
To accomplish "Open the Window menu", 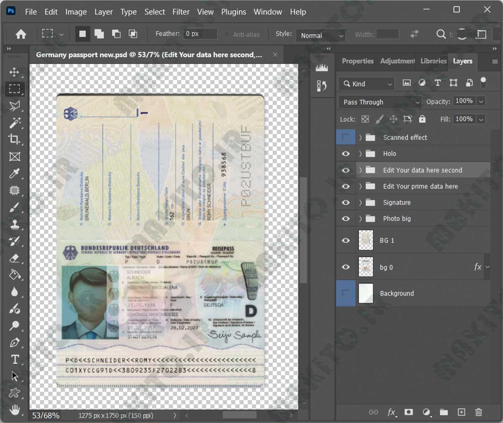I will pos(268,12).
